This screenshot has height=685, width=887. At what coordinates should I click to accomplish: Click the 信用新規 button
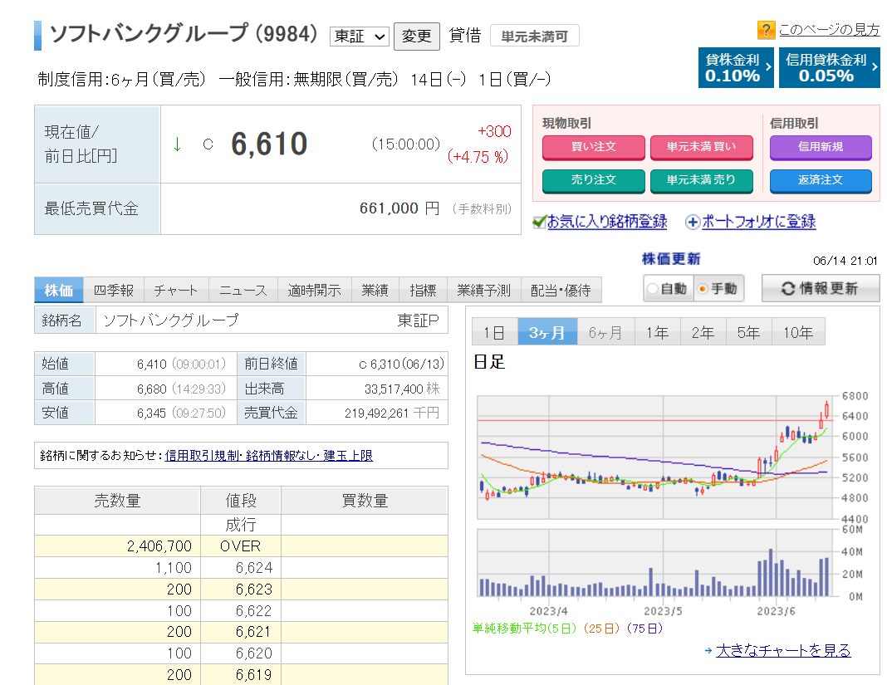point(821,147)
